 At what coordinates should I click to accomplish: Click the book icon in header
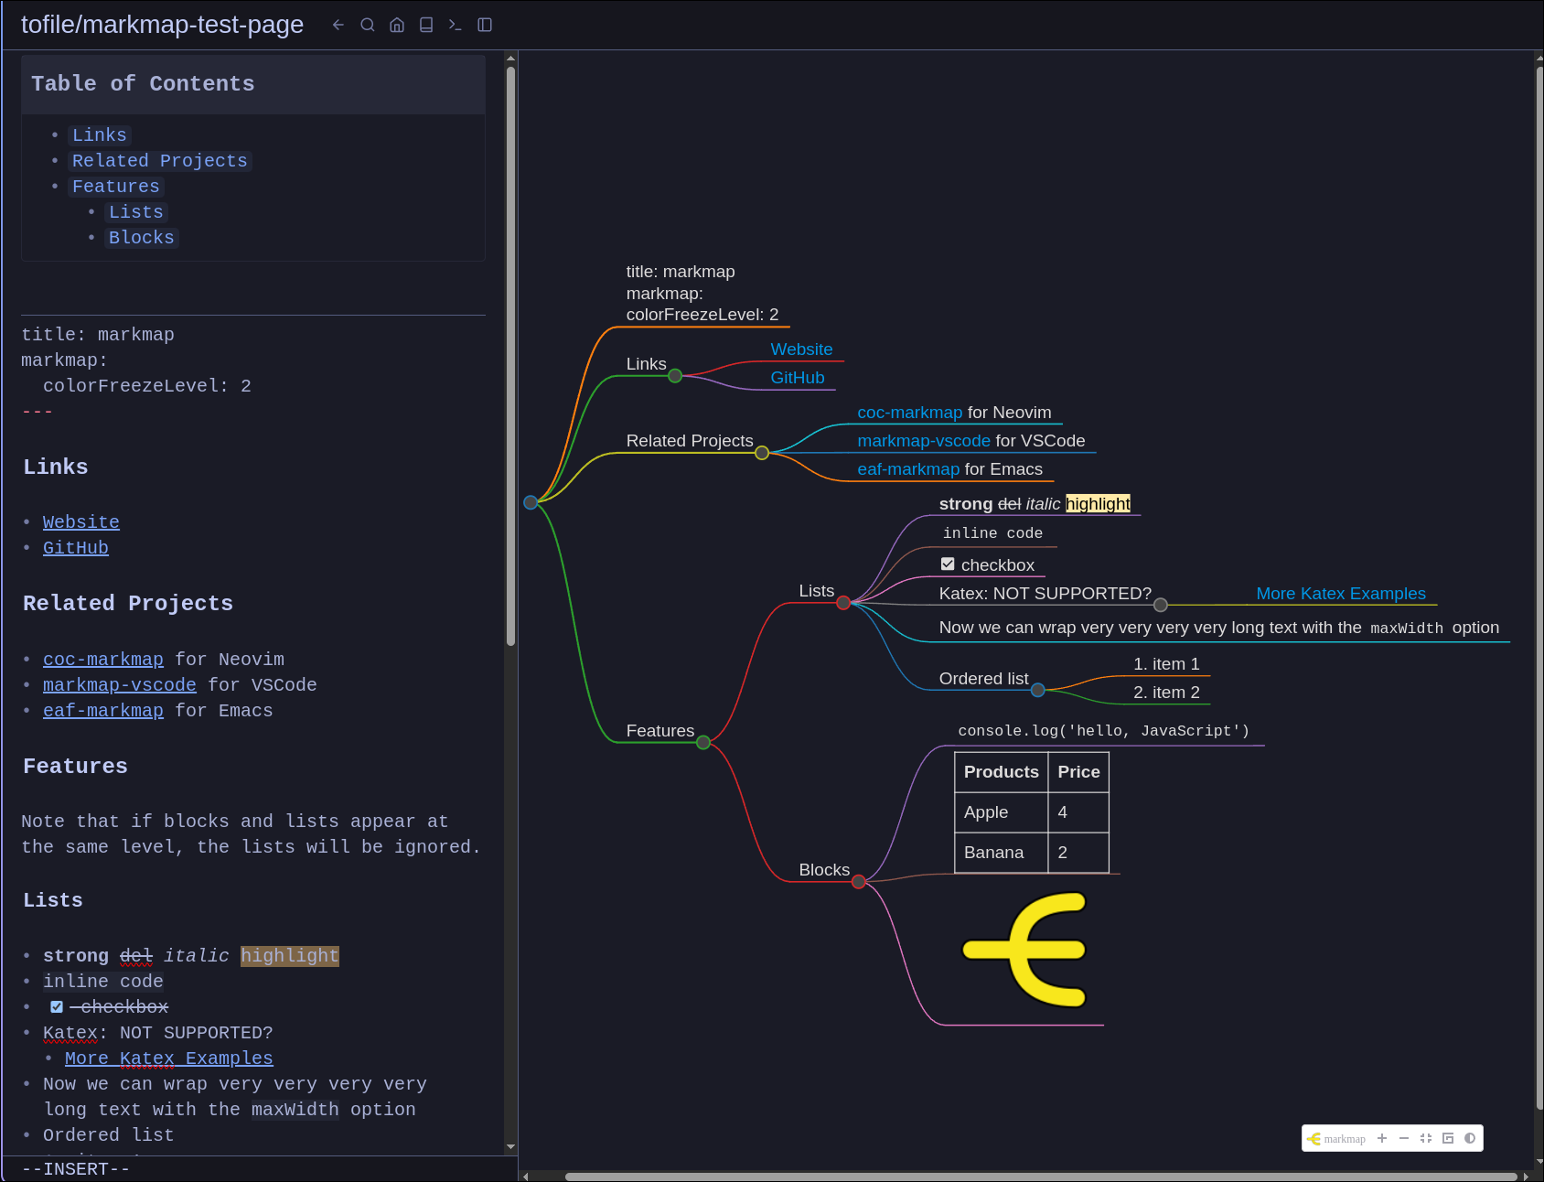coord(426,25)
